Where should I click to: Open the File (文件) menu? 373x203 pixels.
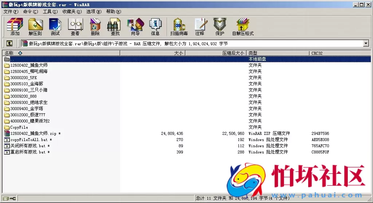tap(11, 11)
